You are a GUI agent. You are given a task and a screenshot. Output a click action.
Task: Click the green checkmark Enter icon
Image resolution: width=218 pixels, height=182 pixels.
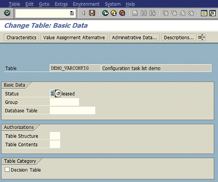tap(8, 13)
